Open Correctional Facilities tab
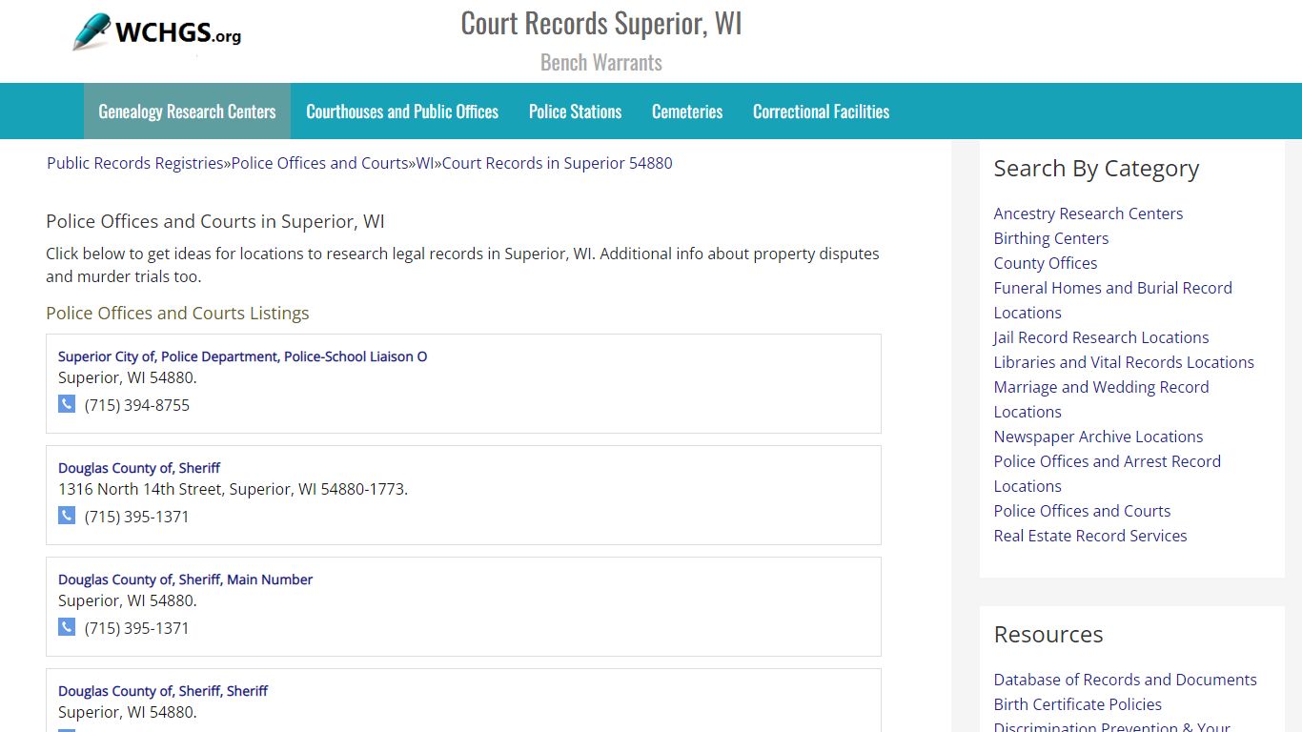The width and height of the screenshot is (1302, 732). 821,112
